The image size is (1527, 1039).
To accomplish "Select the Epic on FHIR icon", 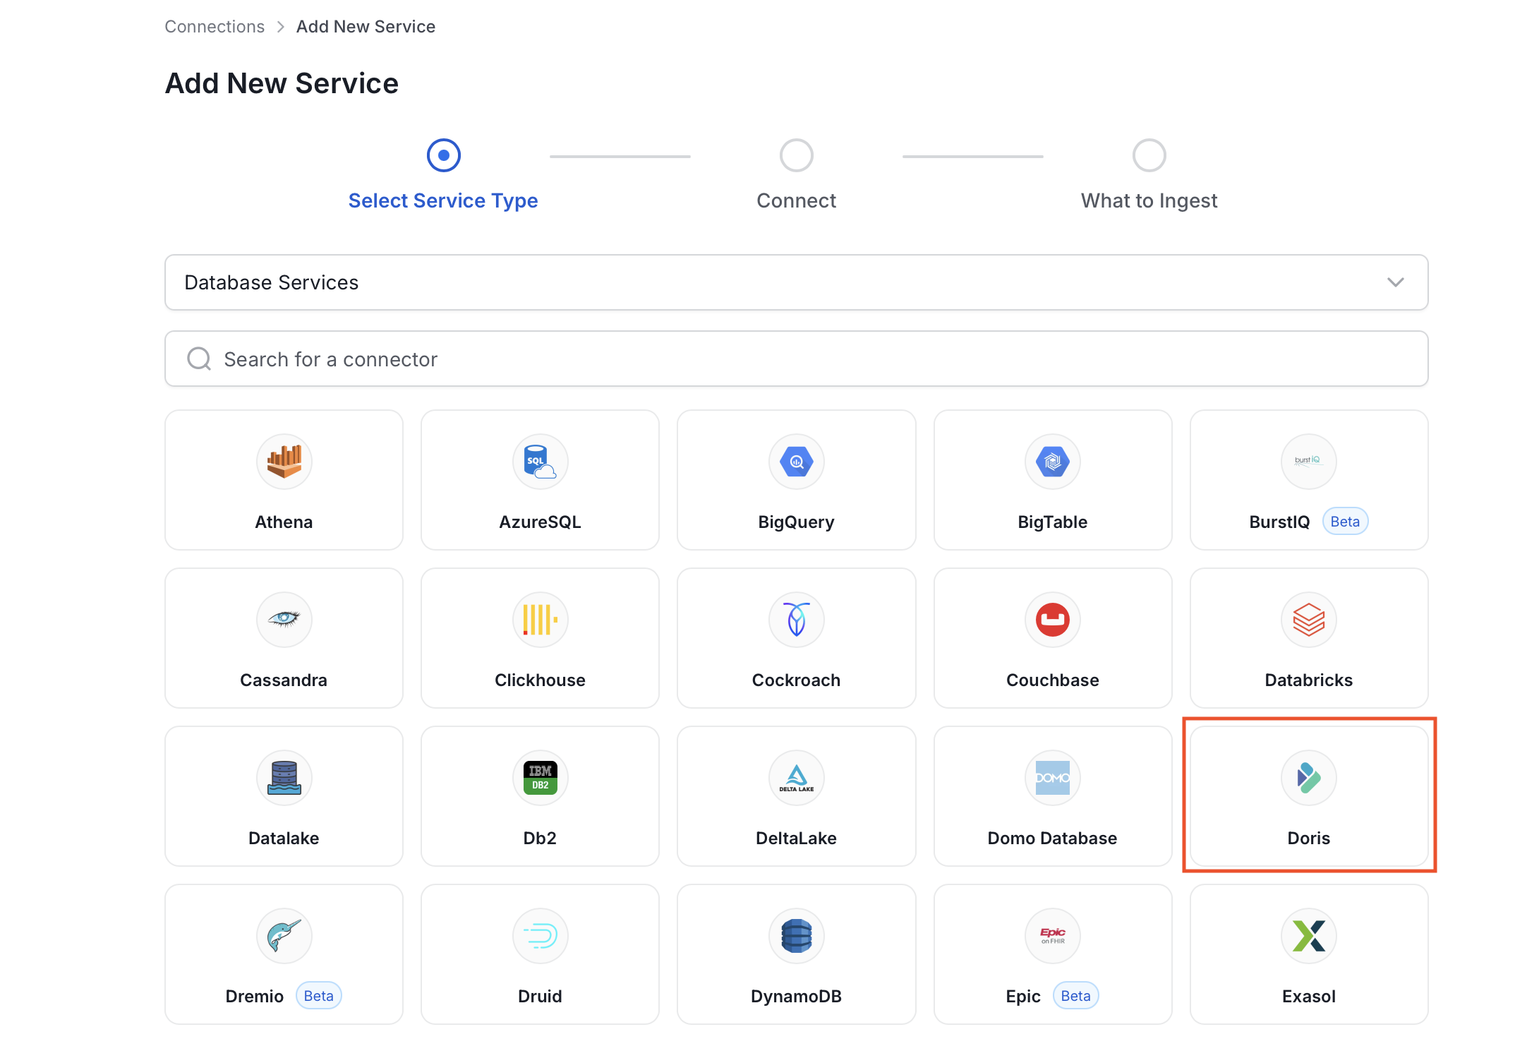I will pyautogui.click(x=1053, y=936).
